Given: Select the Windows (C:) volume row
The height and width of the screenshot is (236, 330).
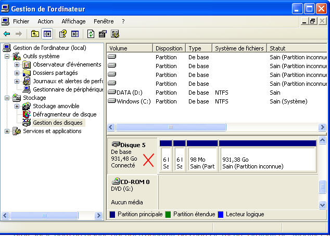Looking at the screenshot, I should tap(133, 101).
